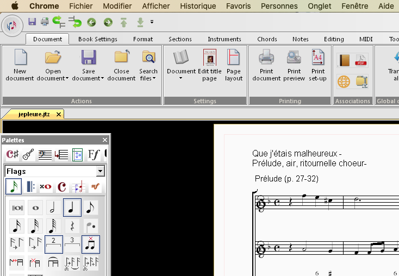Click the New document button
The height and width of the screenshot is (276, 399).
(x=20, y=65)
